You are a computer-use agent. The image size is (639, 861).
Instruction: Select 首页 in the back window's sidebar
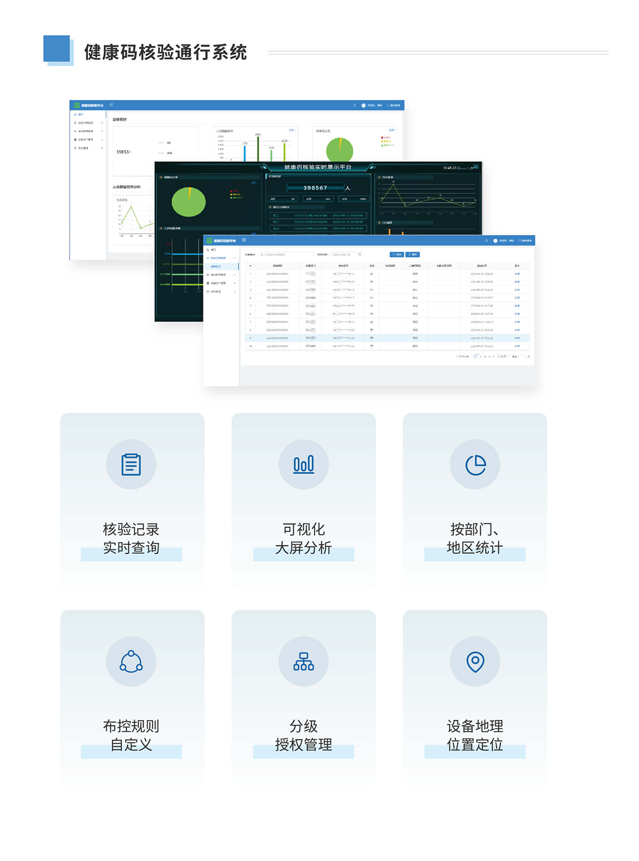81,114
